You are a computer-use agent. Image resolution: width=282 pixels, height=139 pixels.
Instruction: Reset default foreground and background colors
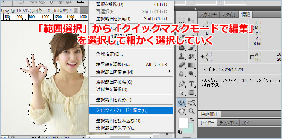pos(179,131)
